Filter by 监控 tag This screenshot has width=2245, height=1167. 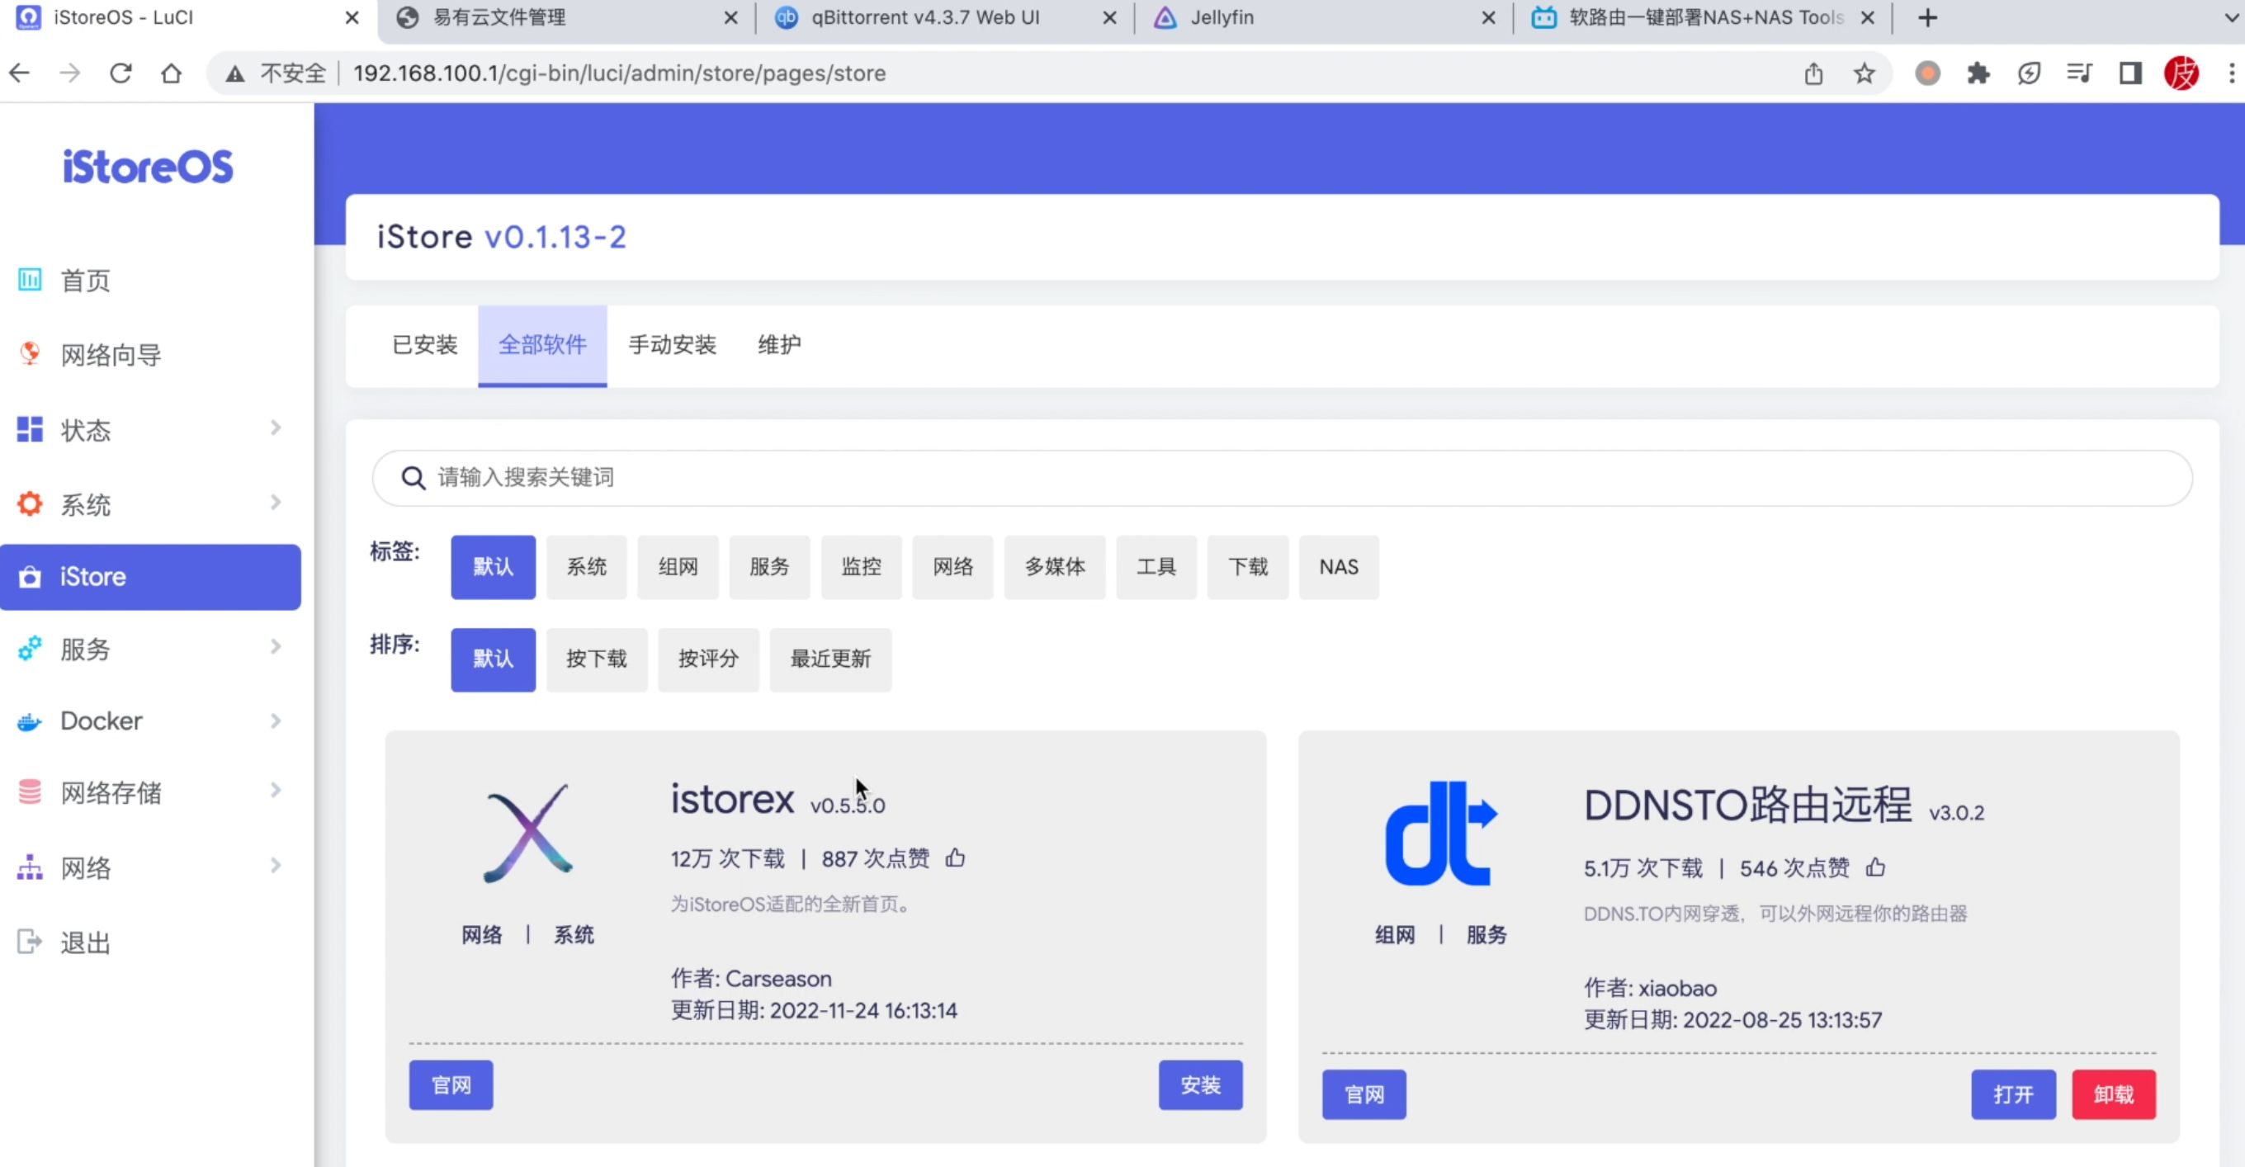pos(861,567)
